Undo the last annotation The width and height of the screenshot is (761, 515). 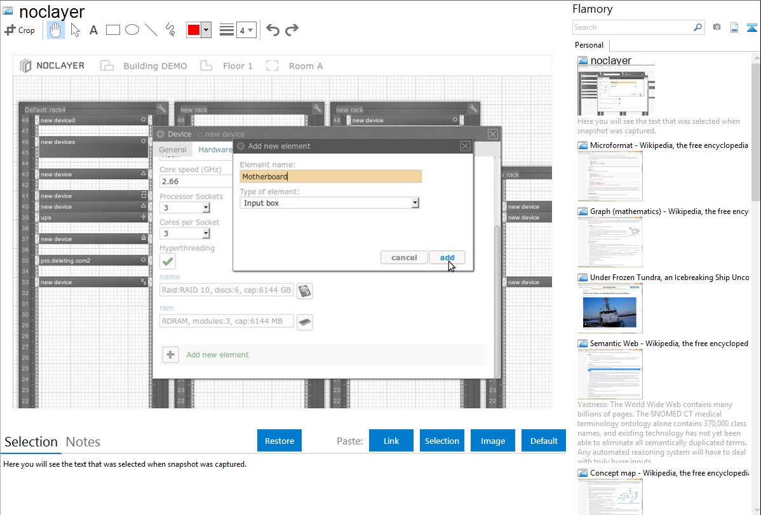point(273,30)
